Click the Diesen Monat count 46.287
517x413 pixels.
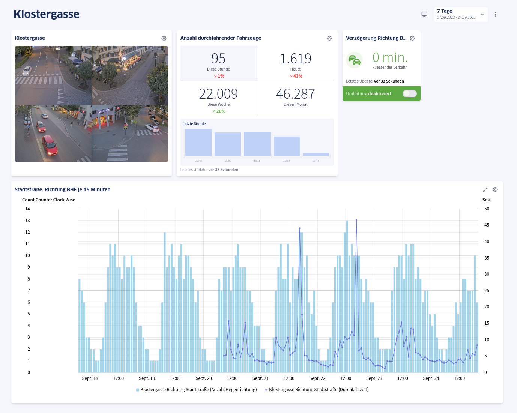(296, 94)
